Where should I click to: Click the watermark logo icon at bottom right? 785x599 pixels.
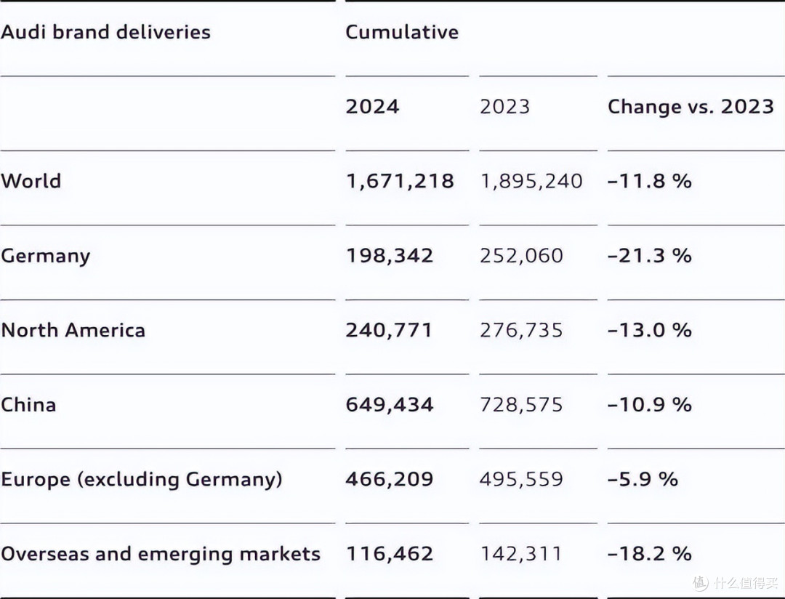[701, 582]
